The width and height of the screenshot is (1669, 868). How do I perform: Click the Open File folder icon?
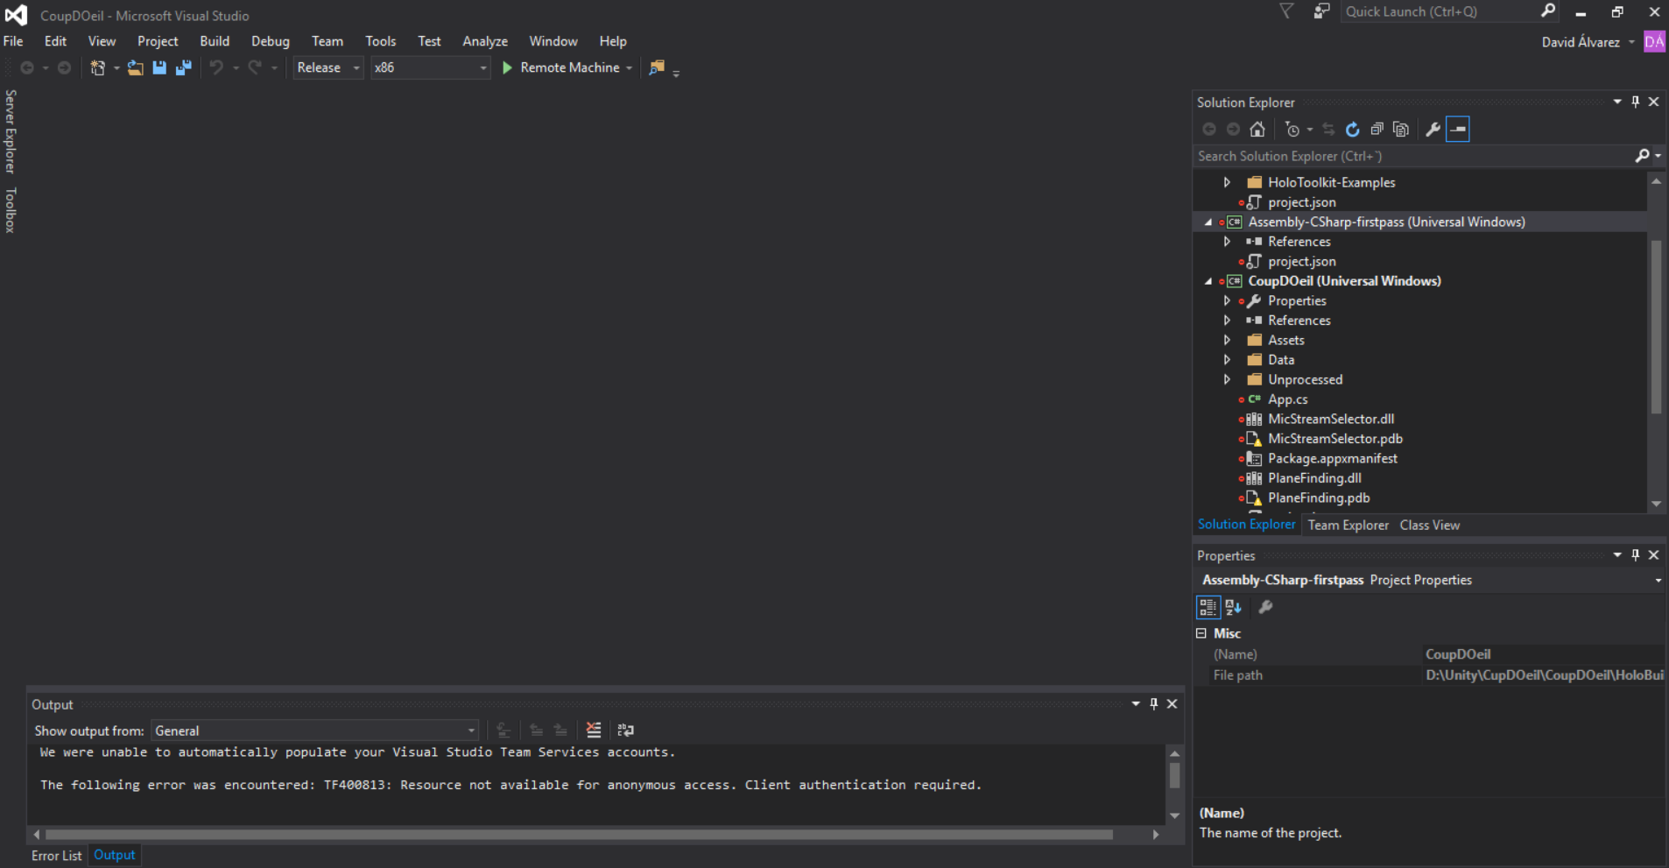pyautogui.click(x=135, y=67)
